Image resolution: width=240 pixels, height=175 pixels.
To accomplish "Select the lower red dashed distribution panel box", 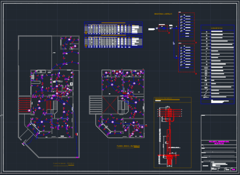I will point(186,58).
